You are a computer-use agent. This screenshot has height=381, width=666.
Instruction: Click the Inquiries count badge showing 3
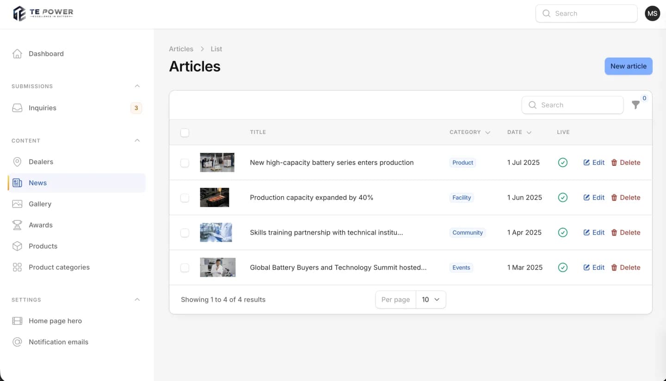(x=136, y=108)
